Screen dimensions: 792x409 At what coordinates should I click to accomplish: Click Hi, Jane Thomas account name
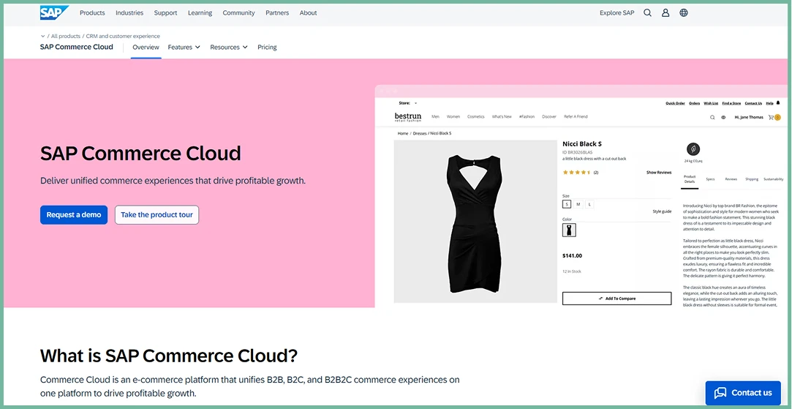pyautogui.click(x=749, y=117)
